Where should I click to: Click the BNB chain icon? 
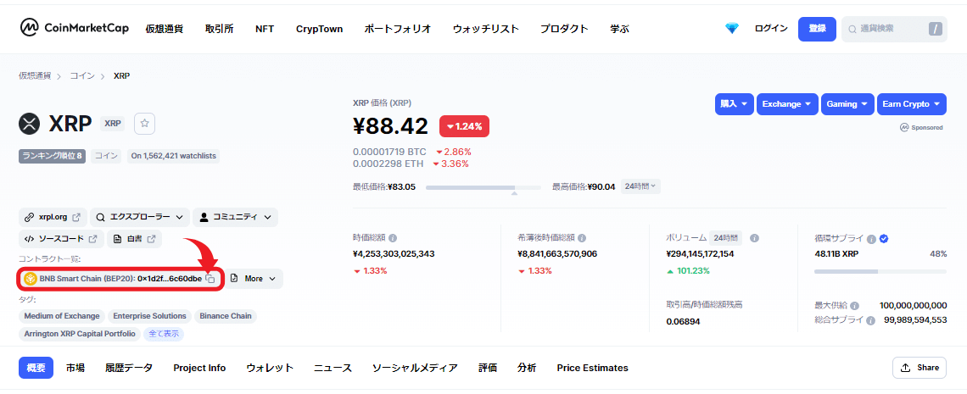(x=31, y=279)
